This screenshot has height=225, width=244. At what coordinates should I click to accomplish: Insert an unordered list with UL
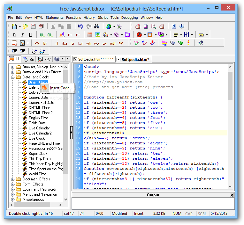tap(42, 35)
